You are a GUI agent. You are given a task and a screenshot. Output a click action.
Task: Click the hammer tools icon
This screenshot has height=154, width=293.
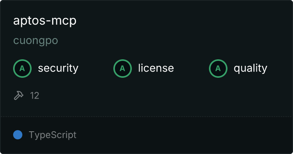pyautogui.click(x=19, y=95)
